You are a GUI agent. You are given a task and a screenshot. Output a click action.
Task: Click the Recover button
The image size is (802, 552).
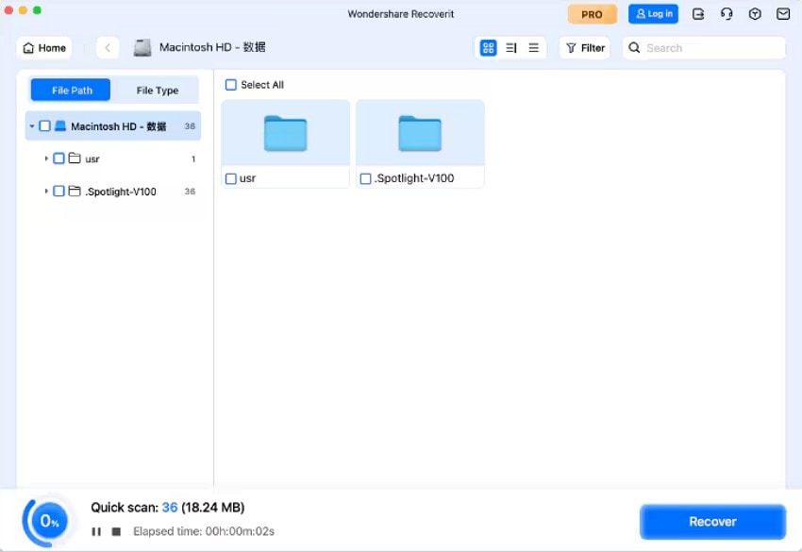click(x=712, y=522)
